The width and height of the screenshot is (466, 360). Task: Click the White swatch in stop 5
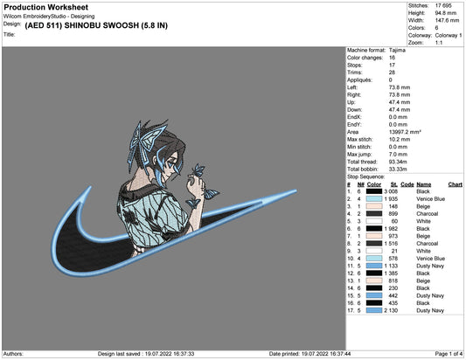coord(374,221)
